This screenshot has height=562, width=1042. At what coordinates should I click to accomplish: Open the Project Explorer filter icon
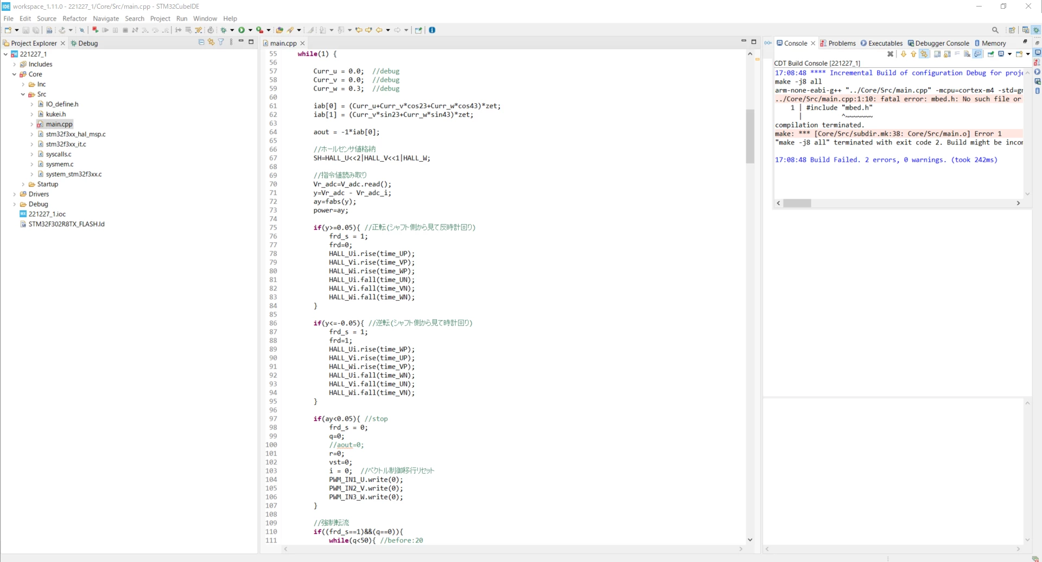(221, 42)
